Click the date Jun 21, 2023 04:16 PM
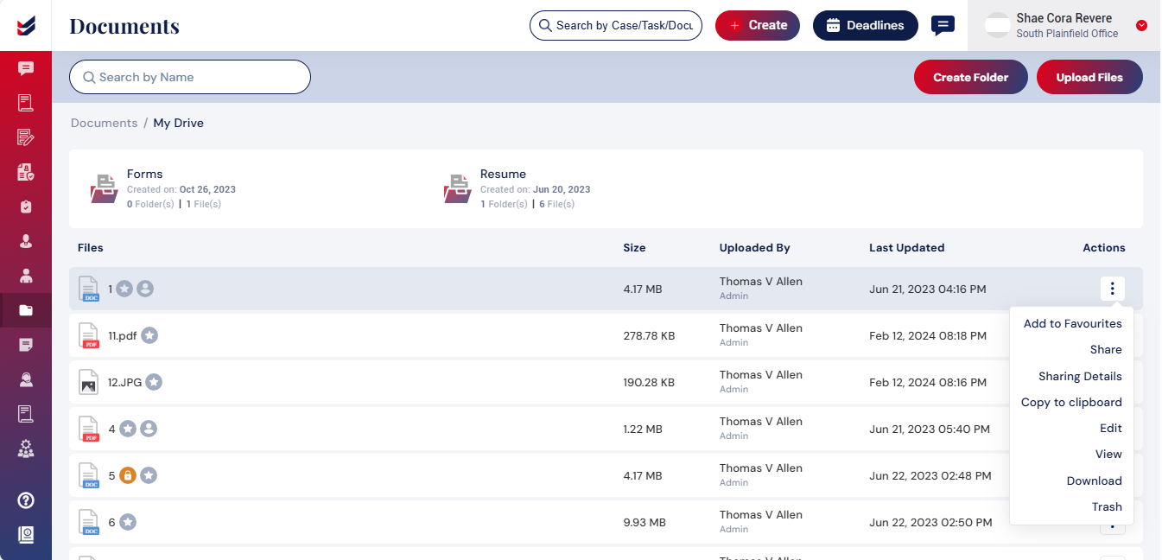Screen dimensions: 1162x560 pyautogui.click(x=928, y=289)
